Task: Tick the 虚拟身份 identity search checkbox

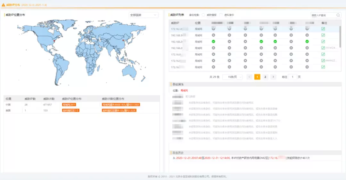Action: [221, 15]
